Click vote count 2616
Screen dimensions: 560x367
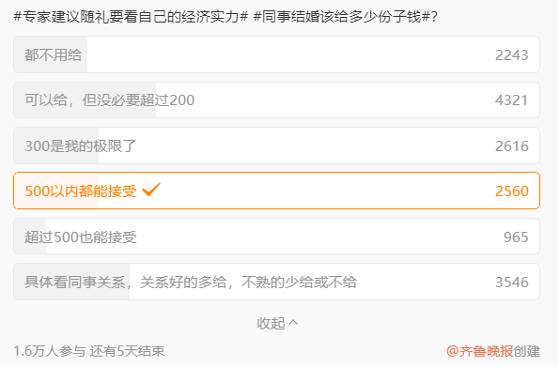tap(512, 145)
